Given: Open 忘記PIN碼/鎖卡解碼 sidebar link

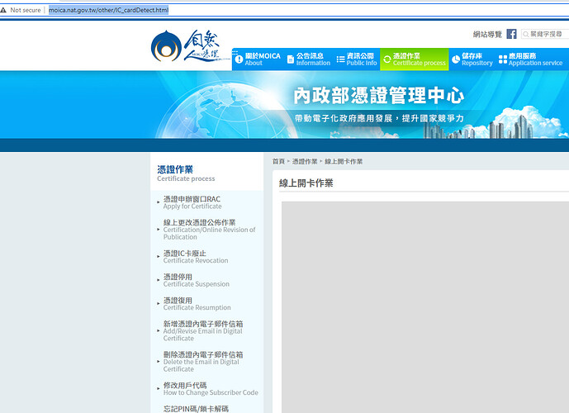Looking at the screenshot, I should [x=196, y=409].
